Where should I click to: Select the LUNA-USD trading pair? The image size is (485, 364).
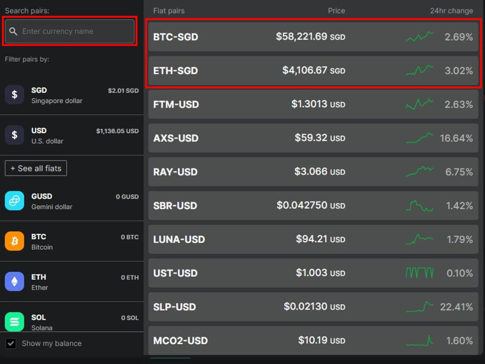270,239
